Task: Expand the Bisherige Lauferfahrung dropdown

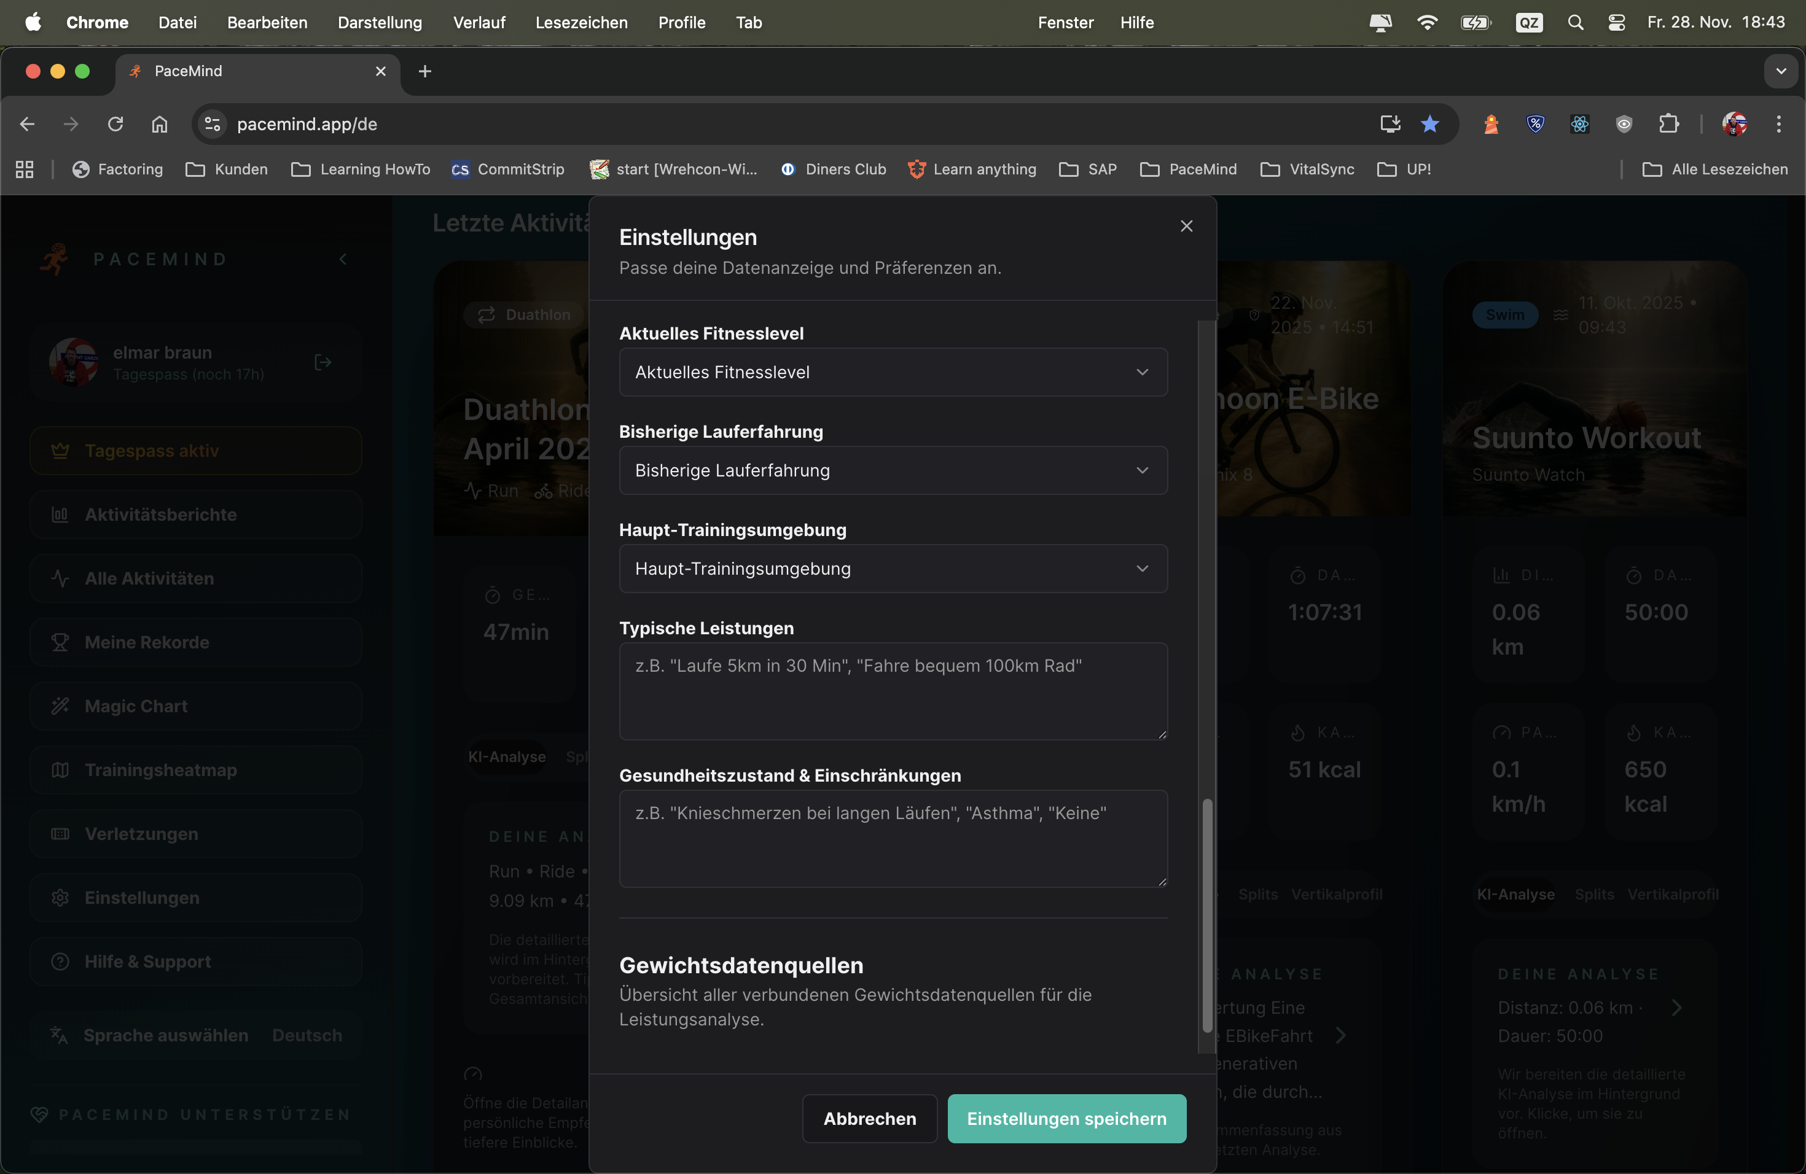Action: (x=893, y=470)
